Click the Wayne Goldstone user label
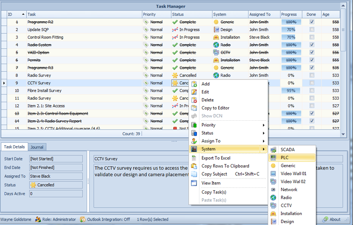This screenshot has width=353, height=225. click(x=16, y=219)
